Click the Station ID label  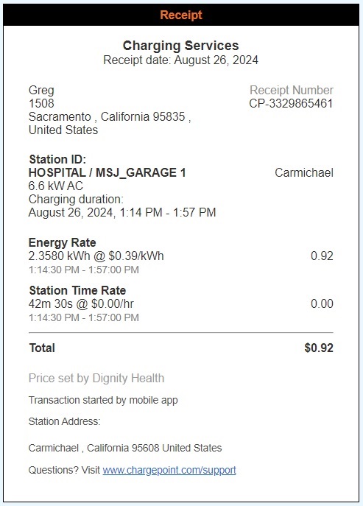[57, 159]
